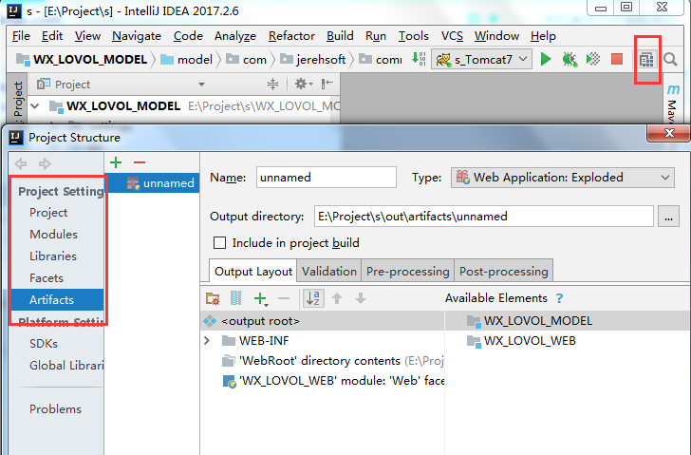Image resolution: width=691 pixels, height=455 pixels.
Task: Click jerehsoft breadcrumb in navigation bar
Action: point(313,60)
